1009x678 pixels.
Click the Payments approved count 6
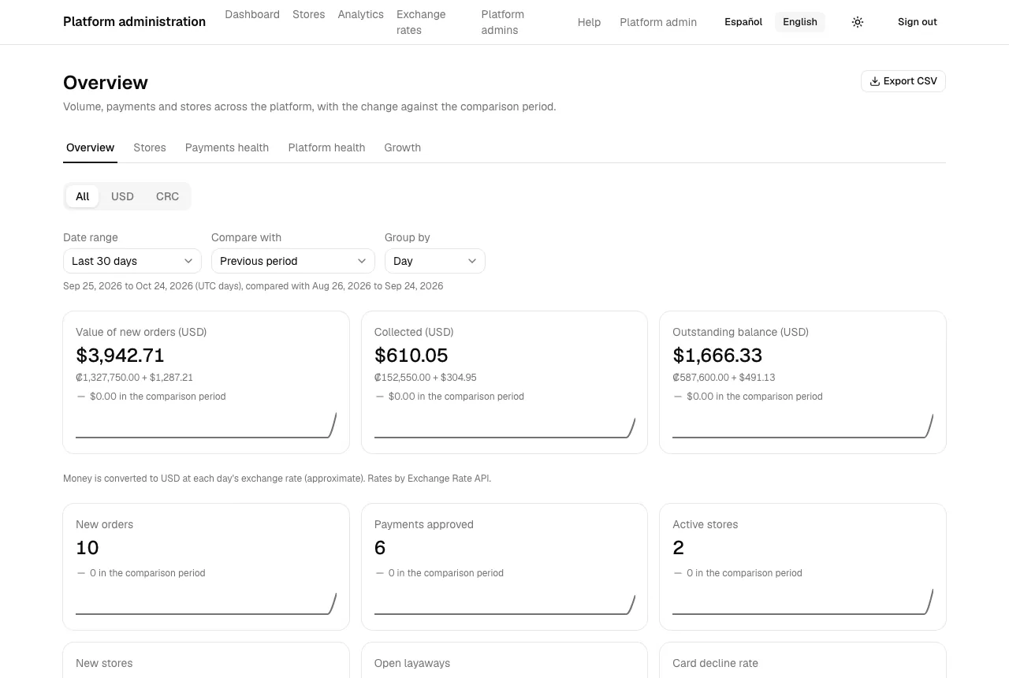[380, 548]
